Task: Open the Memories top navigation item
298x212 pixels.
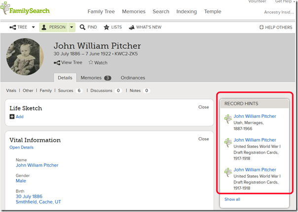Action: (134, 12)
